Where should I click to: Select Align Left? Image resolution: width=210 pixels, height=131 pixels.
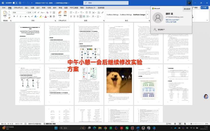[71, 16]
